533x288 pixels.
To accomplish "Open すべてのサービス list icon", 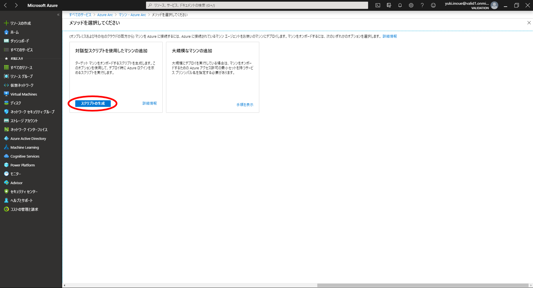I will [6, 50].
